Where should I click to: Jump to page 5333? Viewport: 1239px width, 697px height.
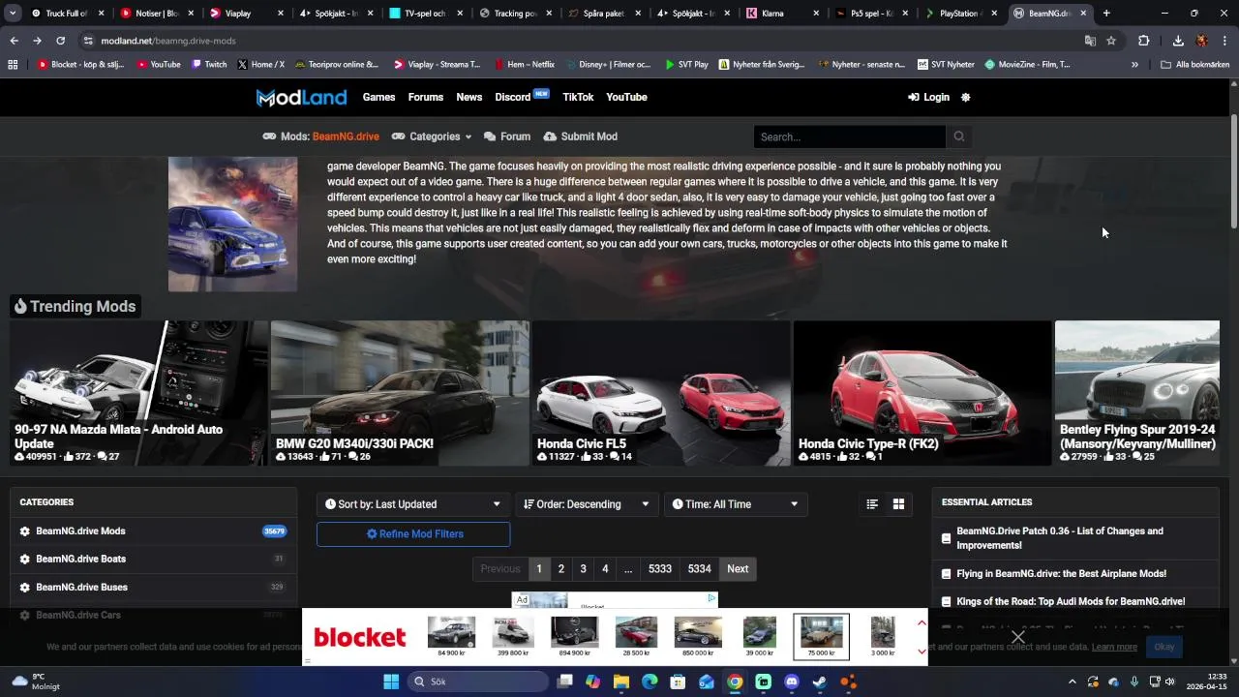pos(660,569)
